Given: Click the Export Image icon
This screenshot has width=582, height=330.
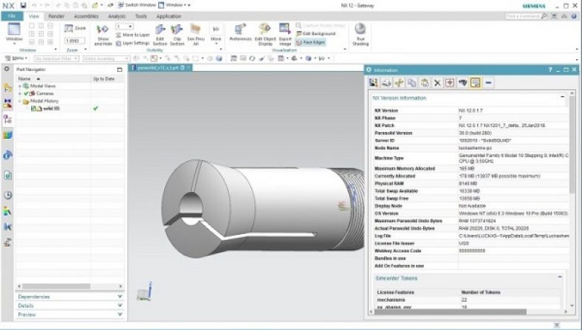Looking at the screenshot, I should (285, 30).
